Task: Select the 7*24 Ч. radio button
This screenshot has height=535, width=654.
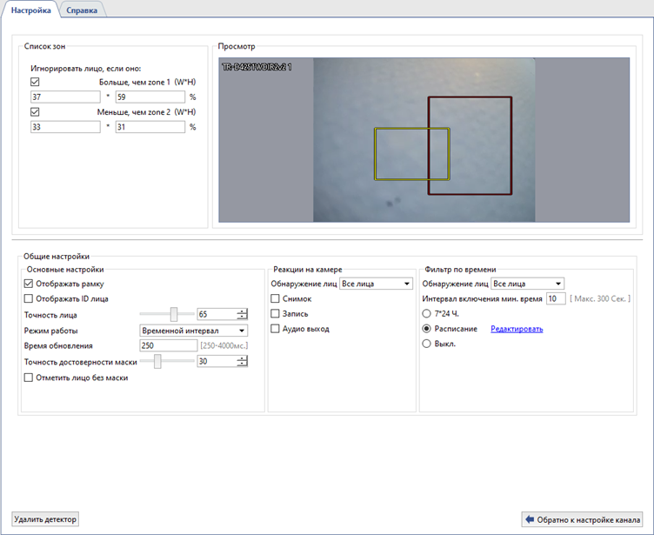Action: [427, 314]
